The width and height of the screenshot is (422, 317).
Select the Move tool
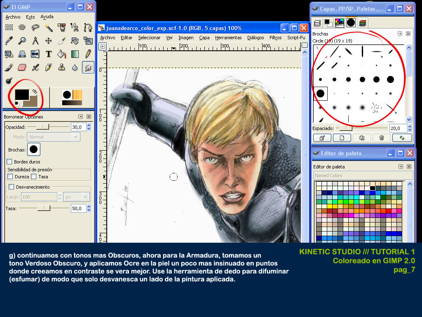click(x=49, y=41)
